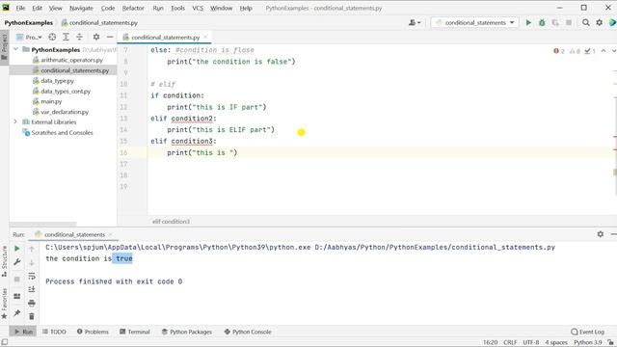
Task: Open the Problems tool window
Action: pyautogui.click(x=93, y=332)
